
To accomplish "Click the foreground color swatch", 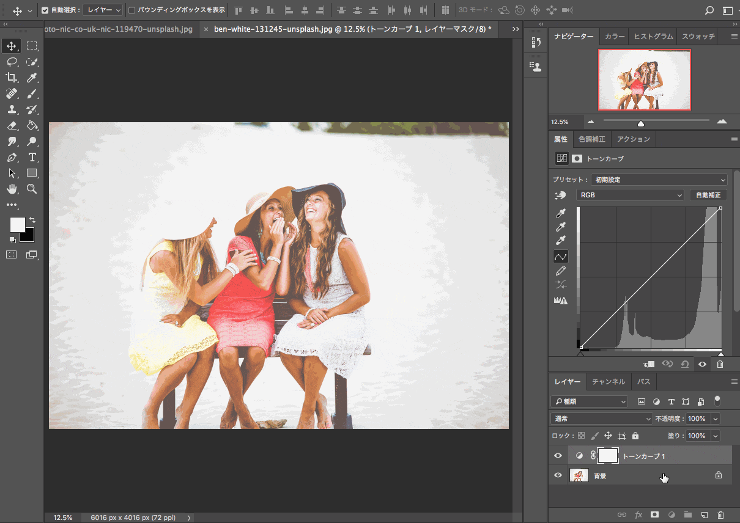I will (17, 224).
